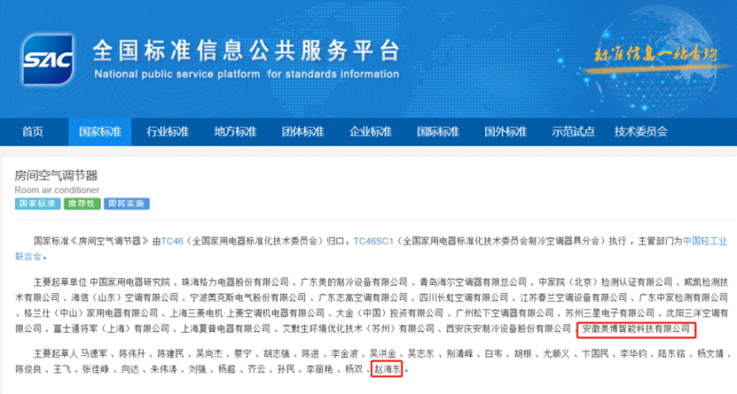Click the 广东美的制冷设备有限公司 text
Viewport: 737px width, 394px height.
[354, 282]
